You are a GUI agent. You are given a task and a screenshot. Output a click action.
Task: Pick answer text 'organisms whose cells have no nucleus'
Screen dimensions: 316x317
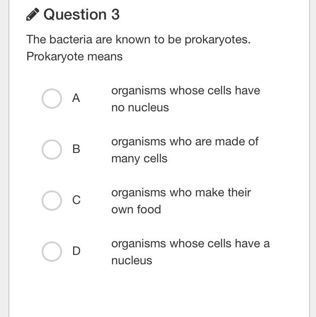click(x=185, y=99)
